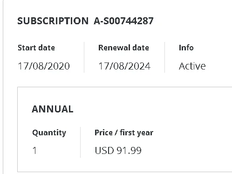This screenshot has width=232, height=174.
Task: Click the Price / first year label
Action: click(x=124, y=133)
